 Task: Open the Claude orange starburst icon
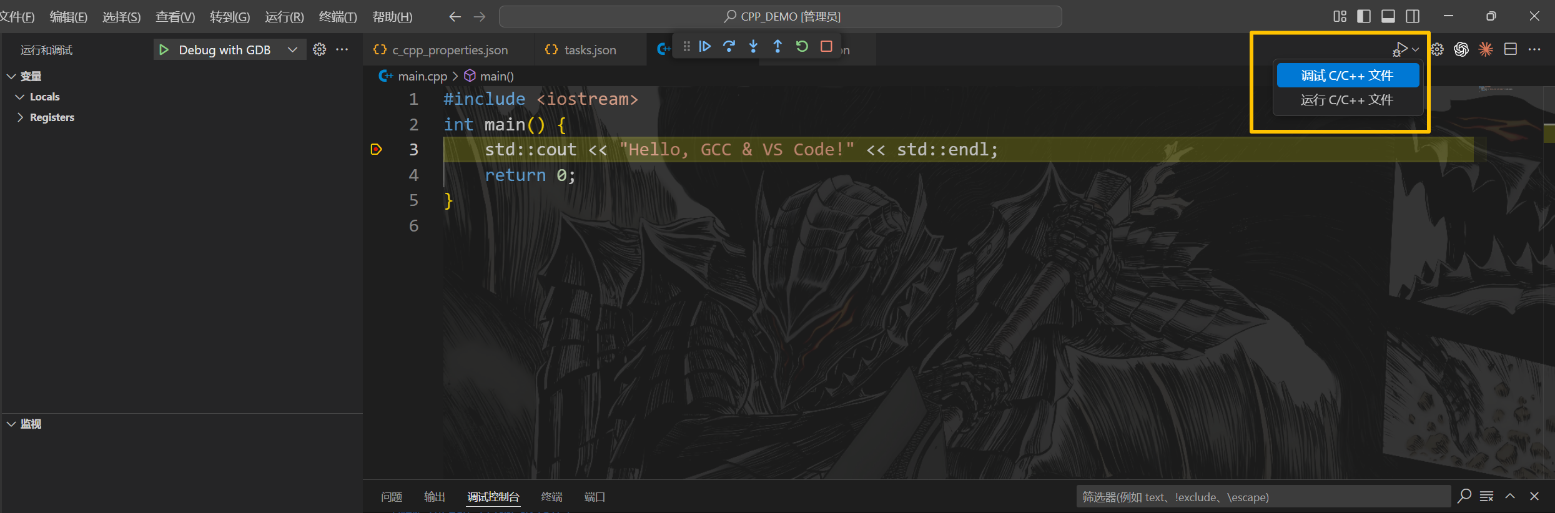[x=1486, y=49]
